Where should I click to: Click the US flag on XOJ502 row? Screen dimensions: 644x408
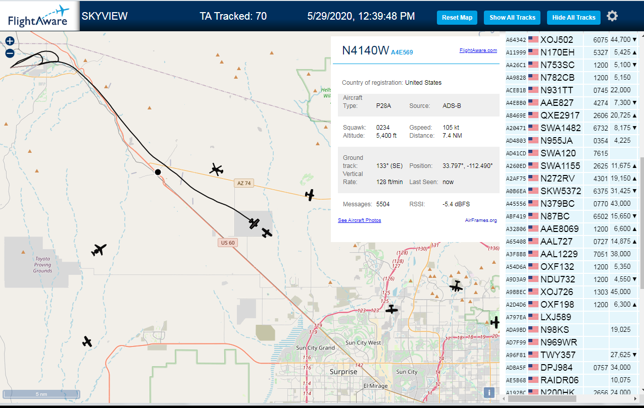533,40
